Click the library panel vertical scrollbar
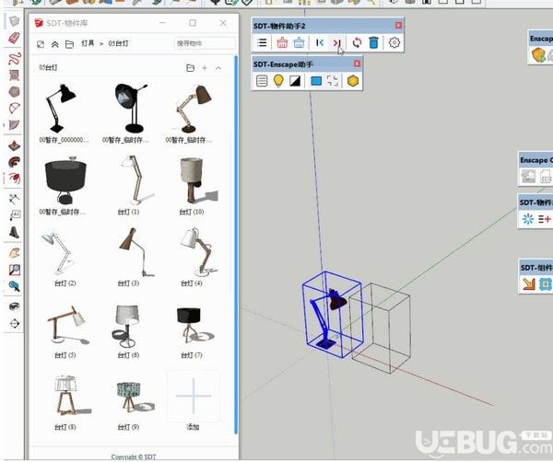 click(236, 245)
